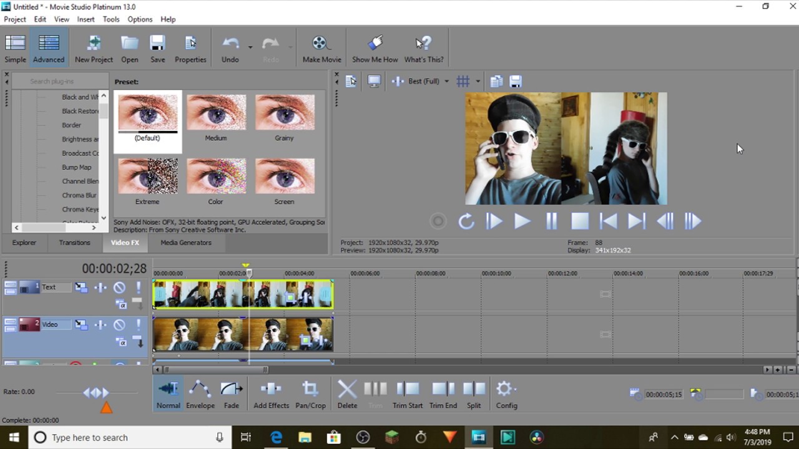The image size is (799, 449).
Task: Open the Config settings gear
Action: coord(506,395)
